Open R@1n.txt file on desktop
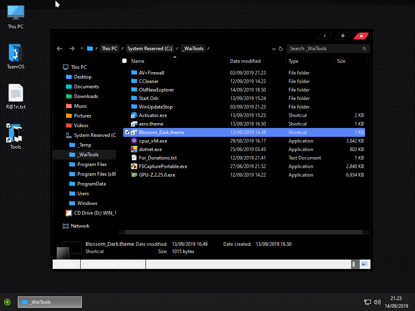The width and height of the screenshot is (415, 311). click(16, 96)
